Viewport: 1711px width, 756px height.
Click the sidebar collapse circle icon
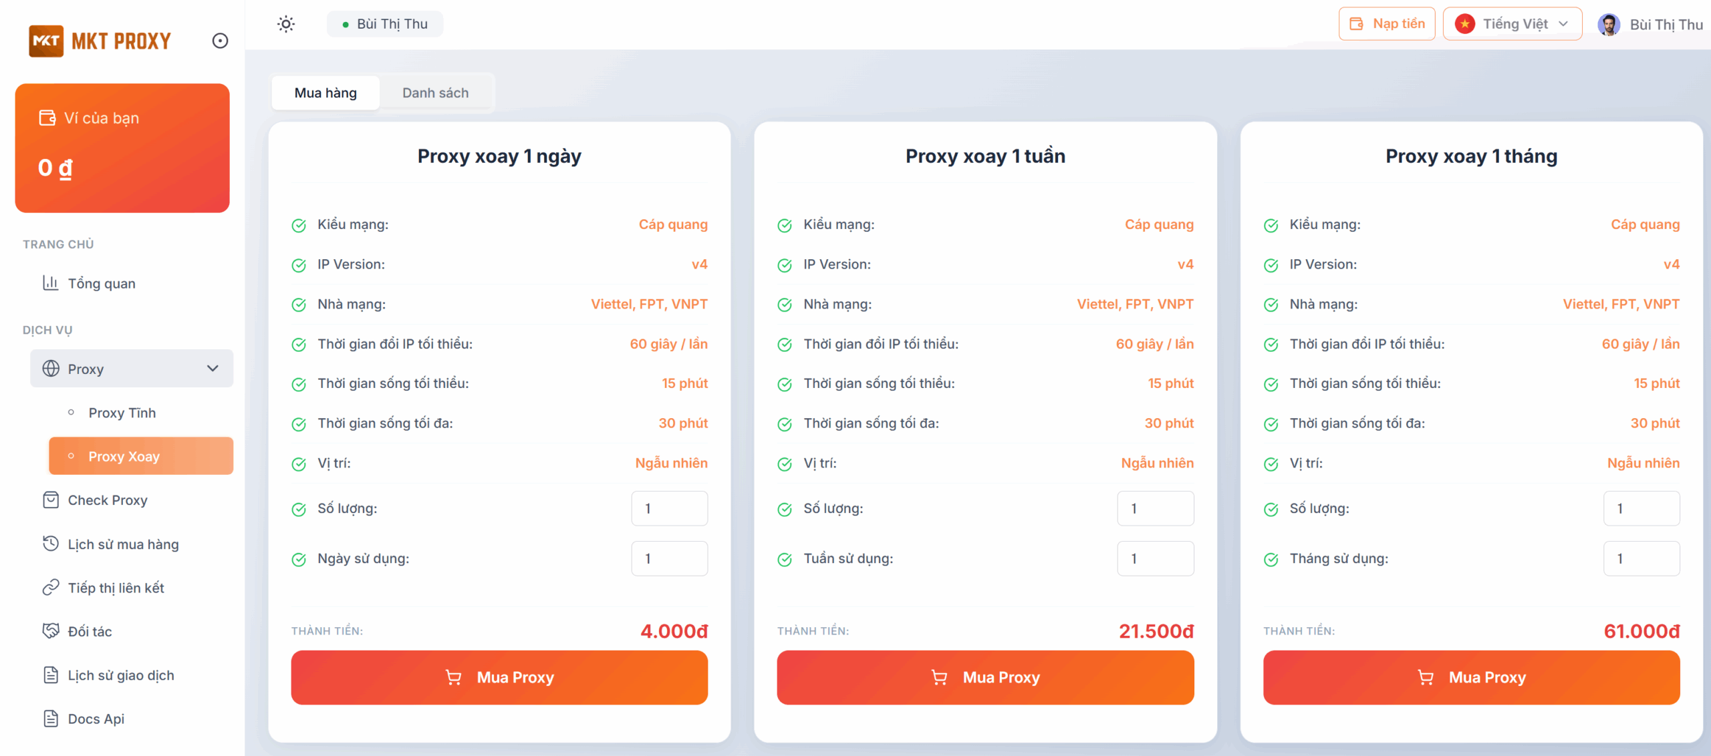click(220, 41)
